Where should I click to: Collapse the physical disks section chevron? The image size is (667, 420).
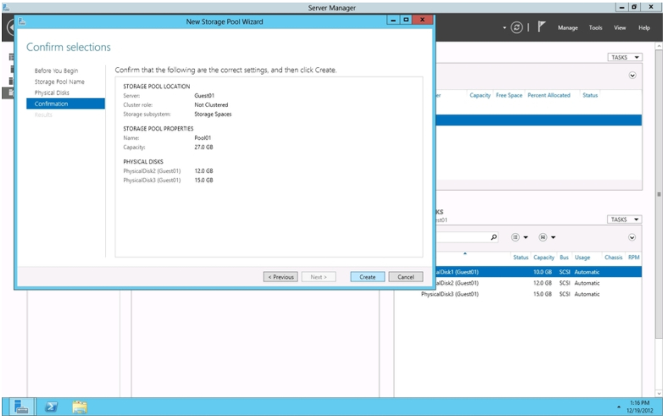tap(631, 237)
